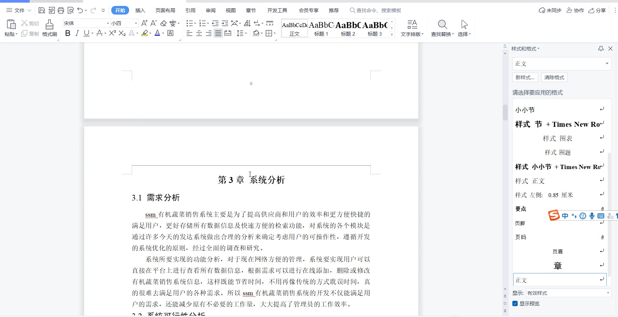Click the text highlight color swatch

145,33
